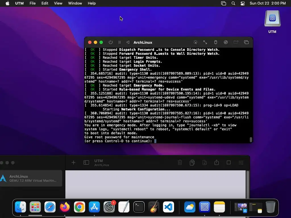Click the windows icon in VM toolbar

[x=246, y=42]
